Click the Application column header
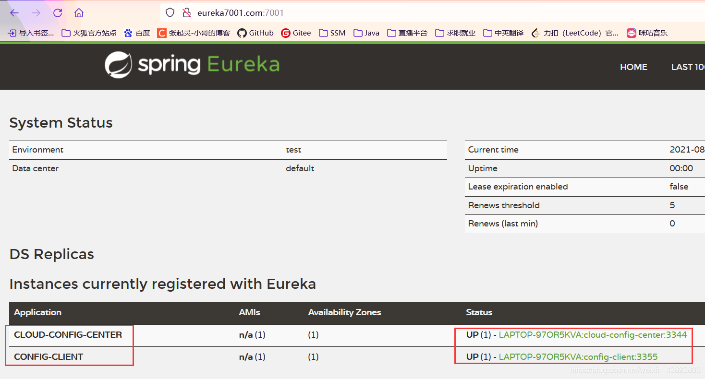This screenshot has height=379, width=705. (38, 312)
